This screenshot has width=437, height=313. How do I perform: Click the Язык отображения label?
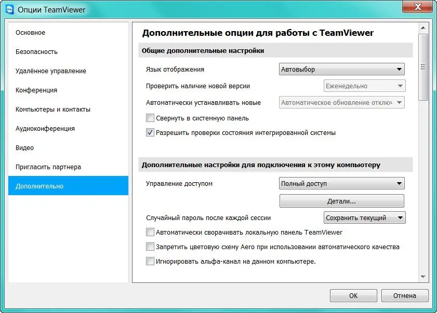pos(175,70)
